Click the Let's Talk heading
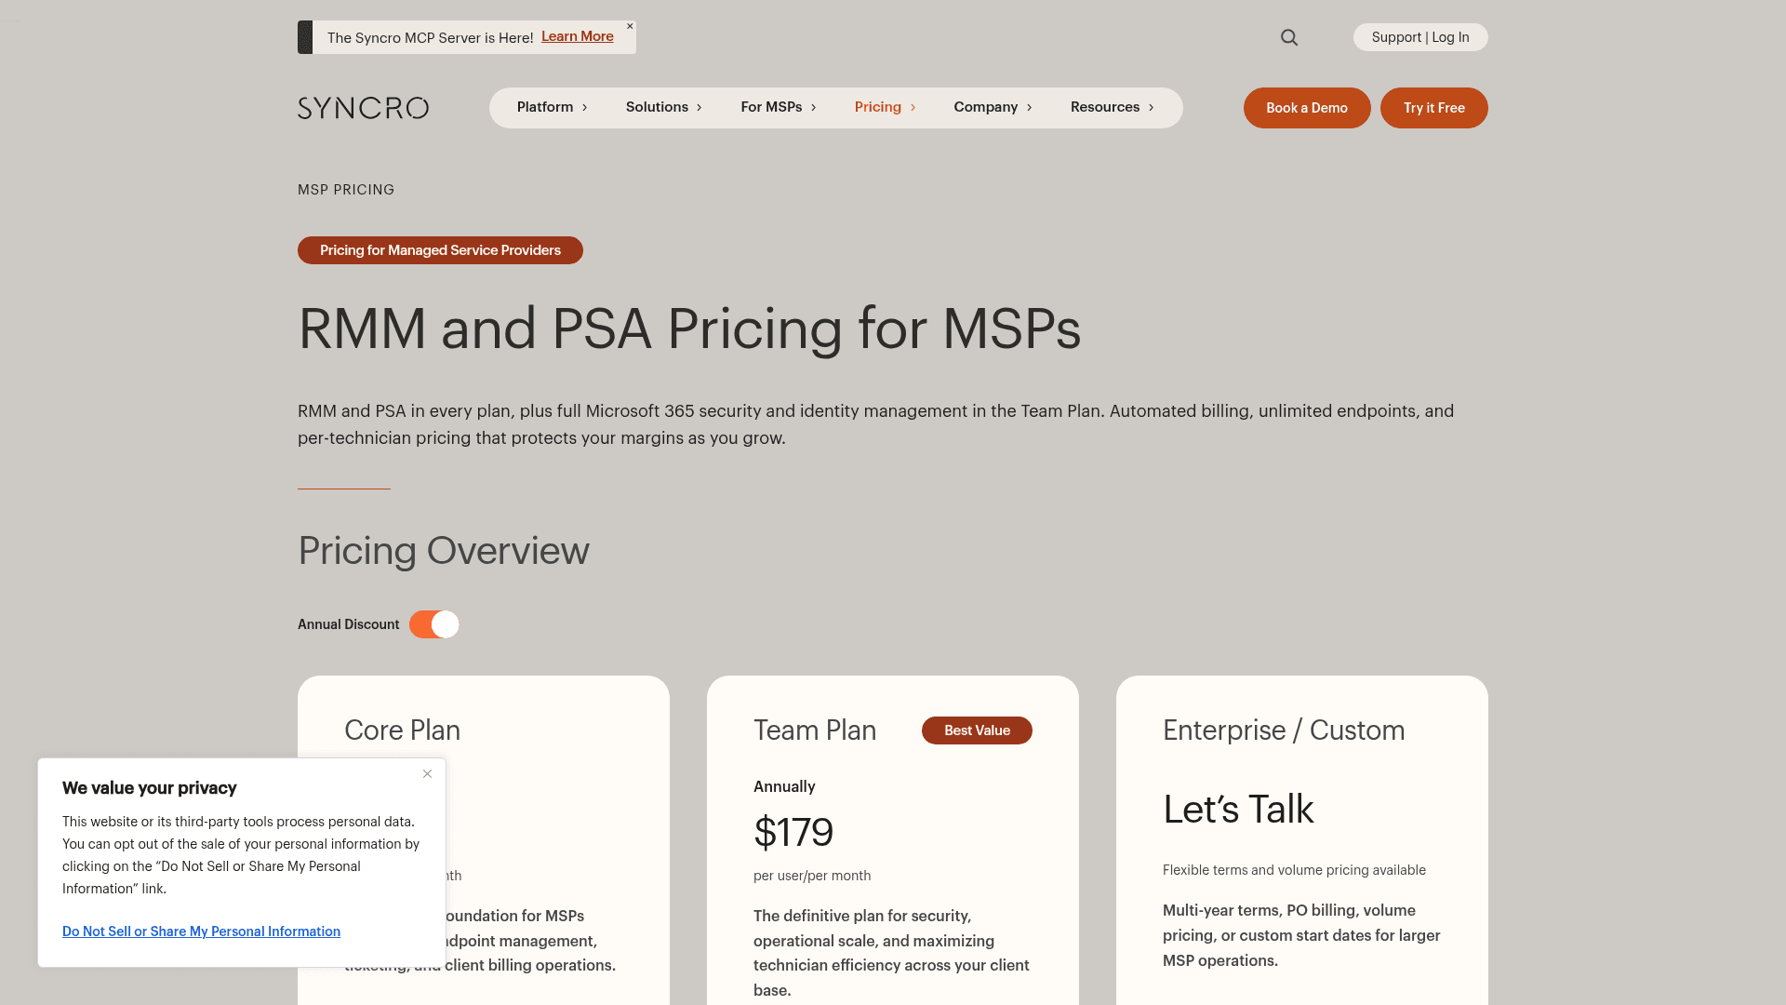 click(x=1238, y=809)
